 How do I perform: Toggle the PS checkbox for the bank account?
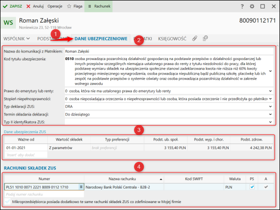(x=252, y=187)
